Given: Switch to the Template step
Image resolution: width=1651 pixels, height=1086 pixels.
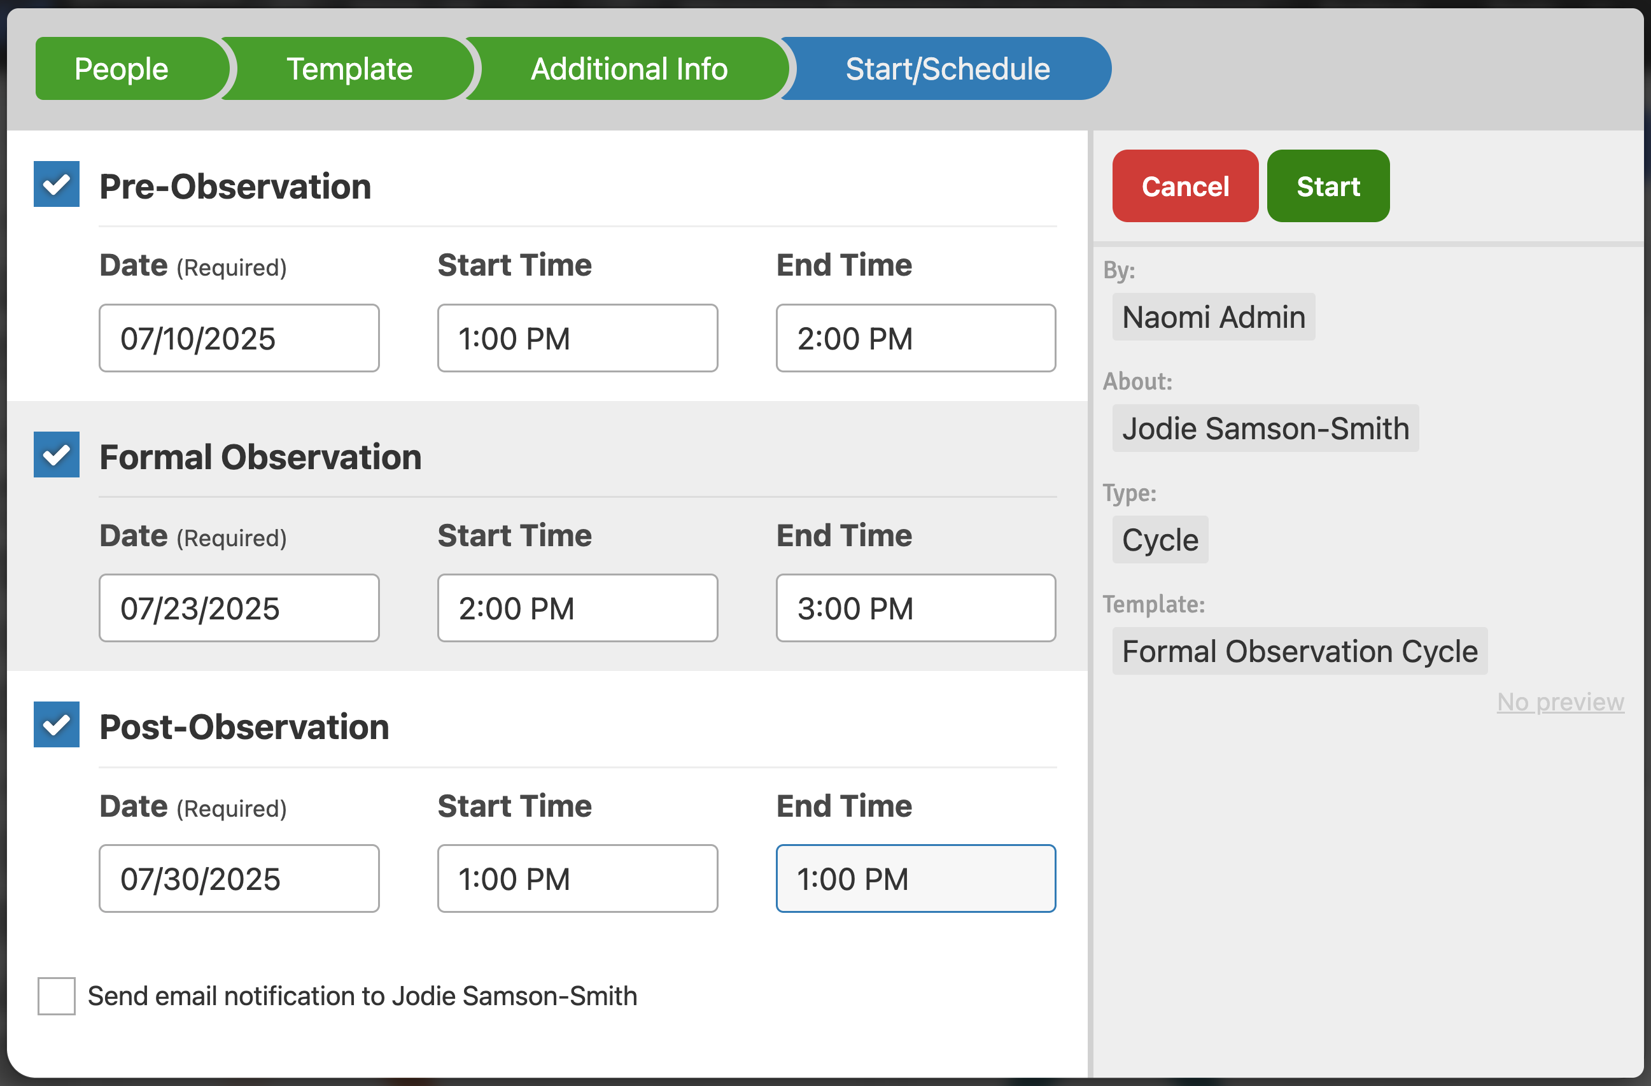Looking at the screenshot, I should (x=349, y=69).
